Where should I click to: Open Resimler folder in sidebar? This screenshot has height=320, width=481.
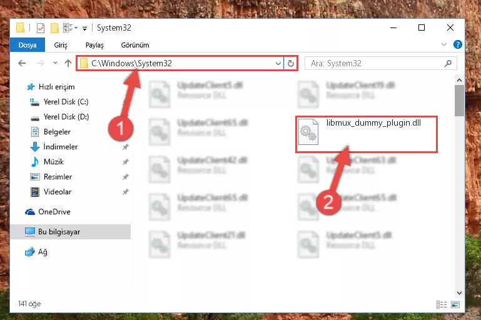click(x=51, y=177)
